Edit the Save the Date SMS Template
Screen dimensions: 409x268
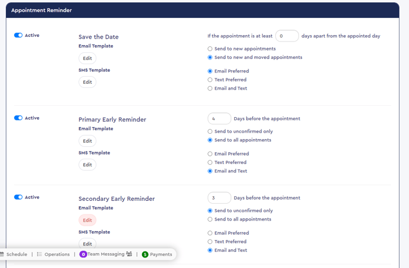pos(87,82)
